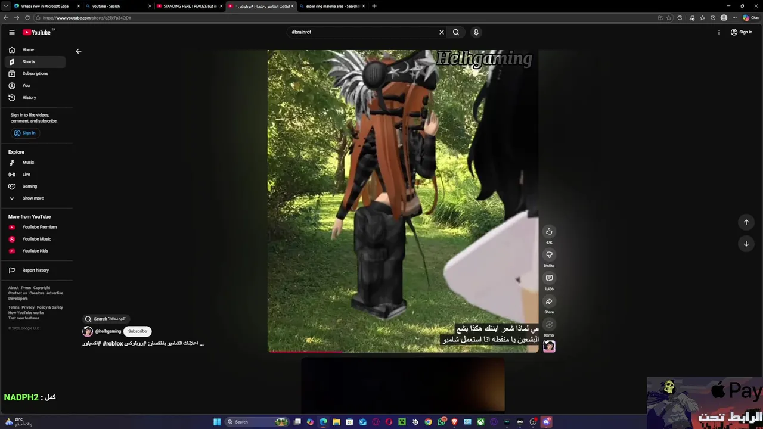Go back with the Shorts back arrow
The width and height of the screenshot is (763, 429).
tap(78, 51)
